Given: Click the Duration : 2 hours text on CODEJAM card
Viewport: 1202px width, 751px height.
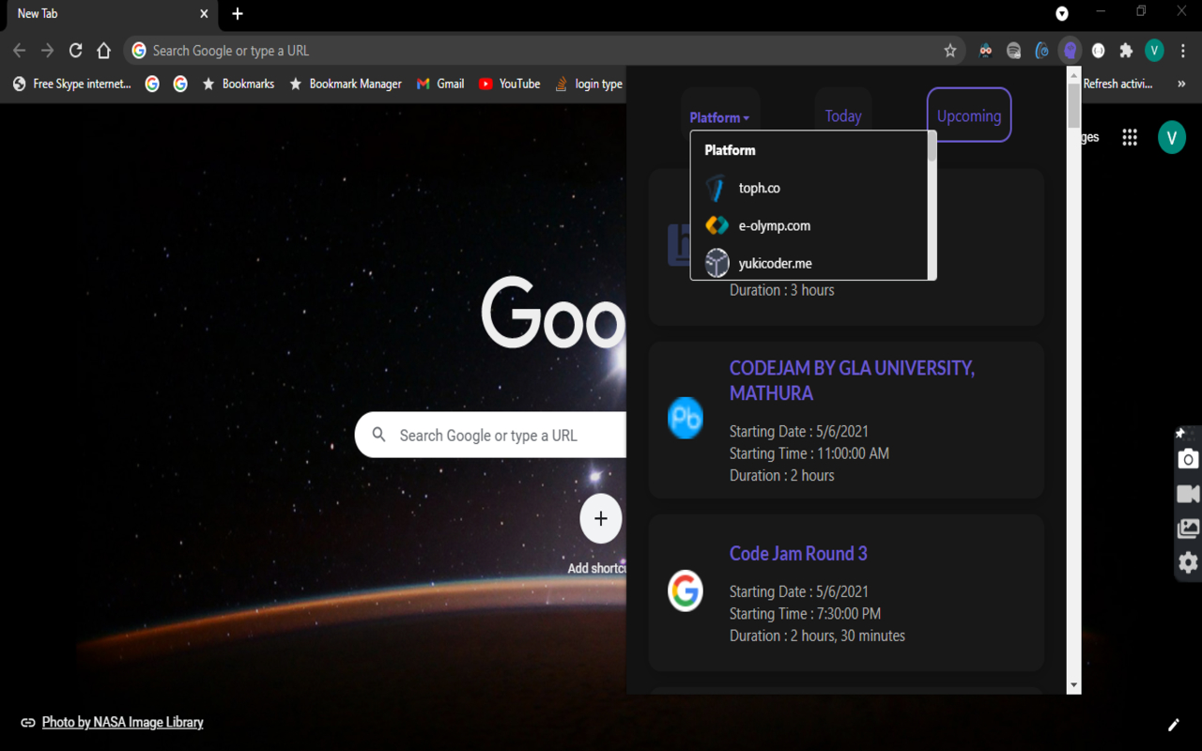Looking at the screenshot, I should (781, 476).
